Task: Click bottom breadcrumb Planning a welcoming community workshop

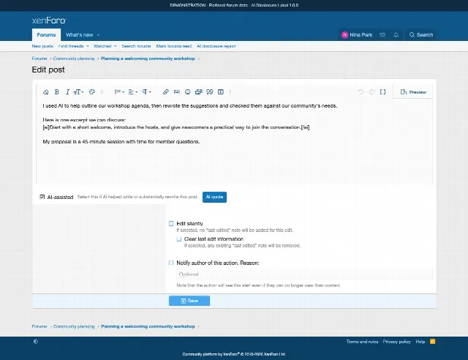Action: point(148,326)
